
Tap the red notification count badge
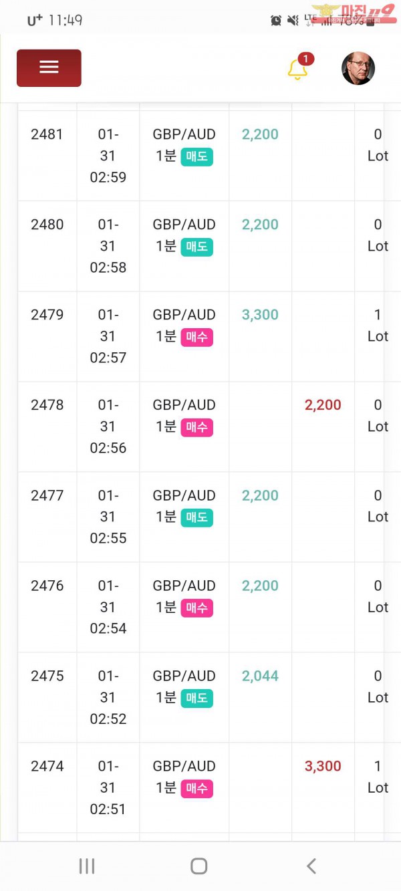[x=305, y=59]
